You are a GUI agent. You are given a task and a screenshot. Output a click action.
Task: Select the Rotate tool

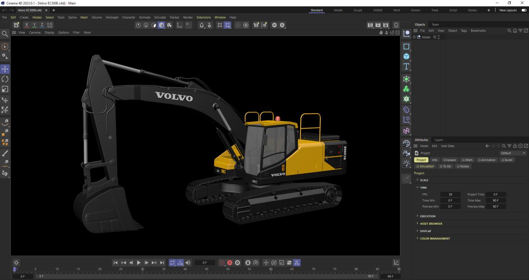[5, 79]
